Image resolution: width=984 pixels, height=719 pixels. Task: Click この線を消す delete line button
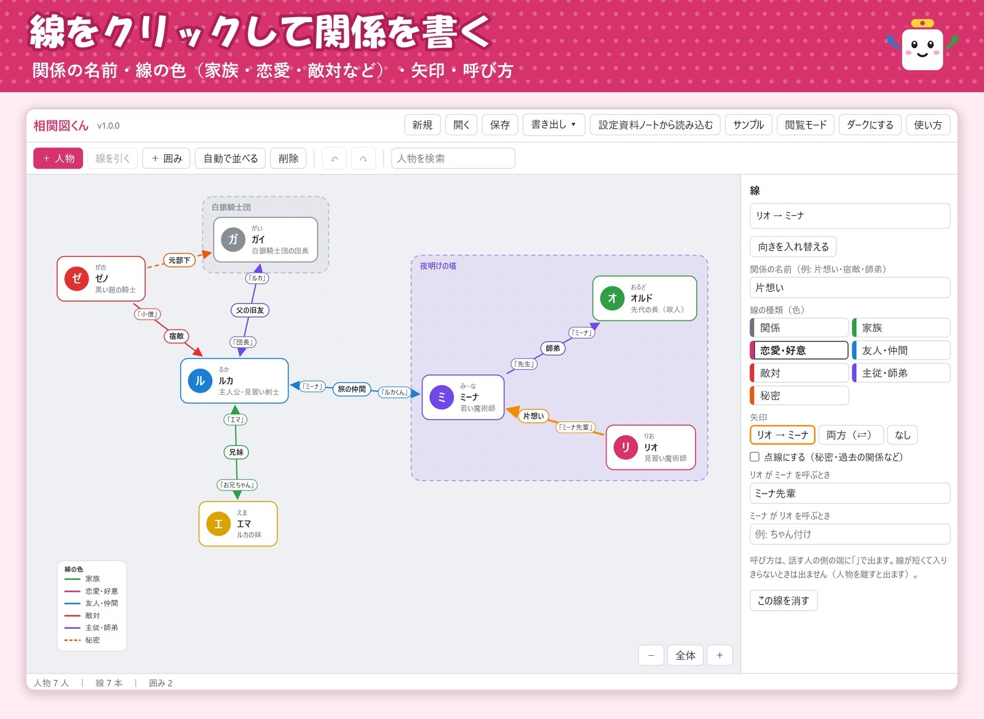pos(784,600)
